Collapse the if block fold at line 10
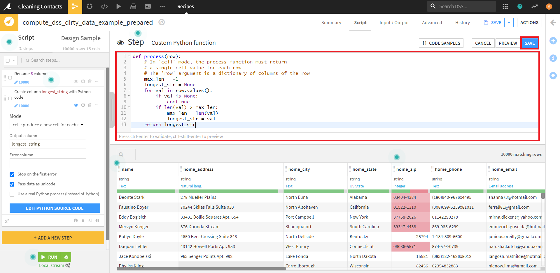The image size is (560, 273). (129, 107)
